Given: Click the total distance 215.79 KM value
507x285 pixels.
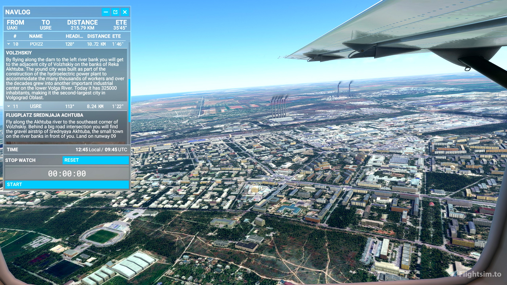Looking at the screenshot, I should click(x=82, y=28).
